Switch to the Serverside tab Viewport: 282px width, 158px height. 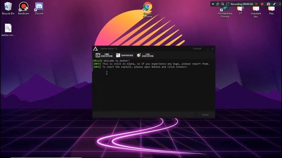pos(125,55)
